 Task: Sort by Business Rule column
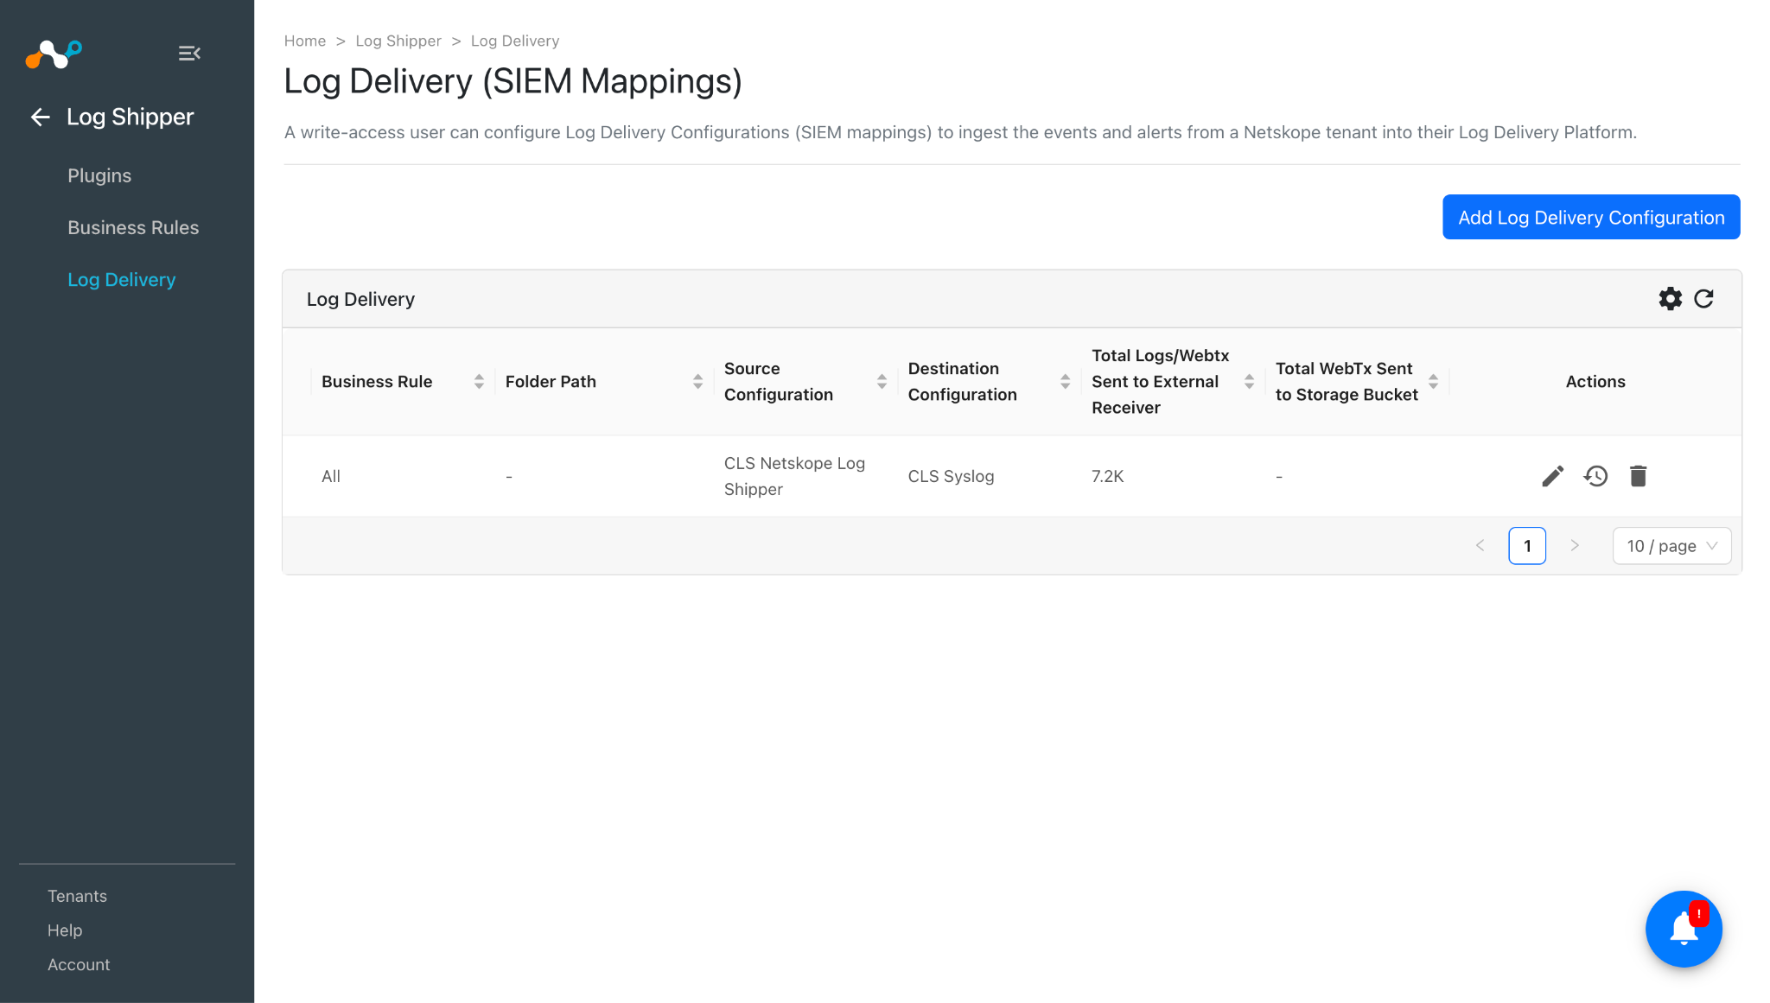coord(479,382)
